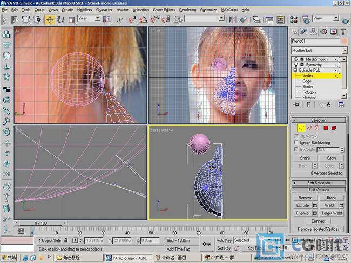Image resolution: width=351 pixels, height=263 pixels.
Task: Select the Move tool in main toolbar
Action: click(x=50, y=19)
